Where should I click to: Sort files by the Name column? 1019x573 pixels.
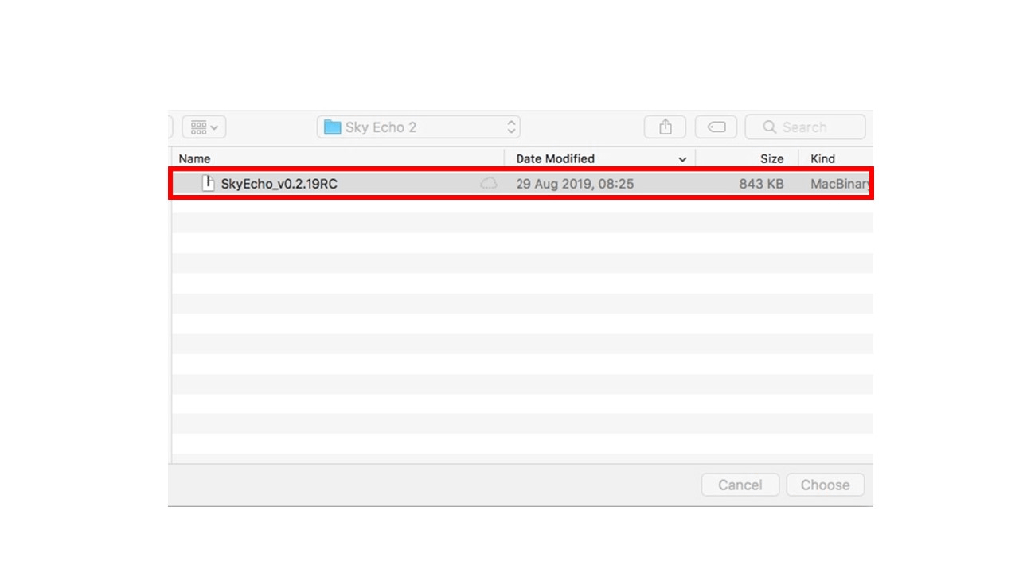click(x=194, y=159)
